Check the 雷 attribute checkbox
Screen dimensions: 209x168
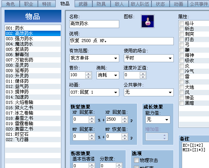pos(181,77)
